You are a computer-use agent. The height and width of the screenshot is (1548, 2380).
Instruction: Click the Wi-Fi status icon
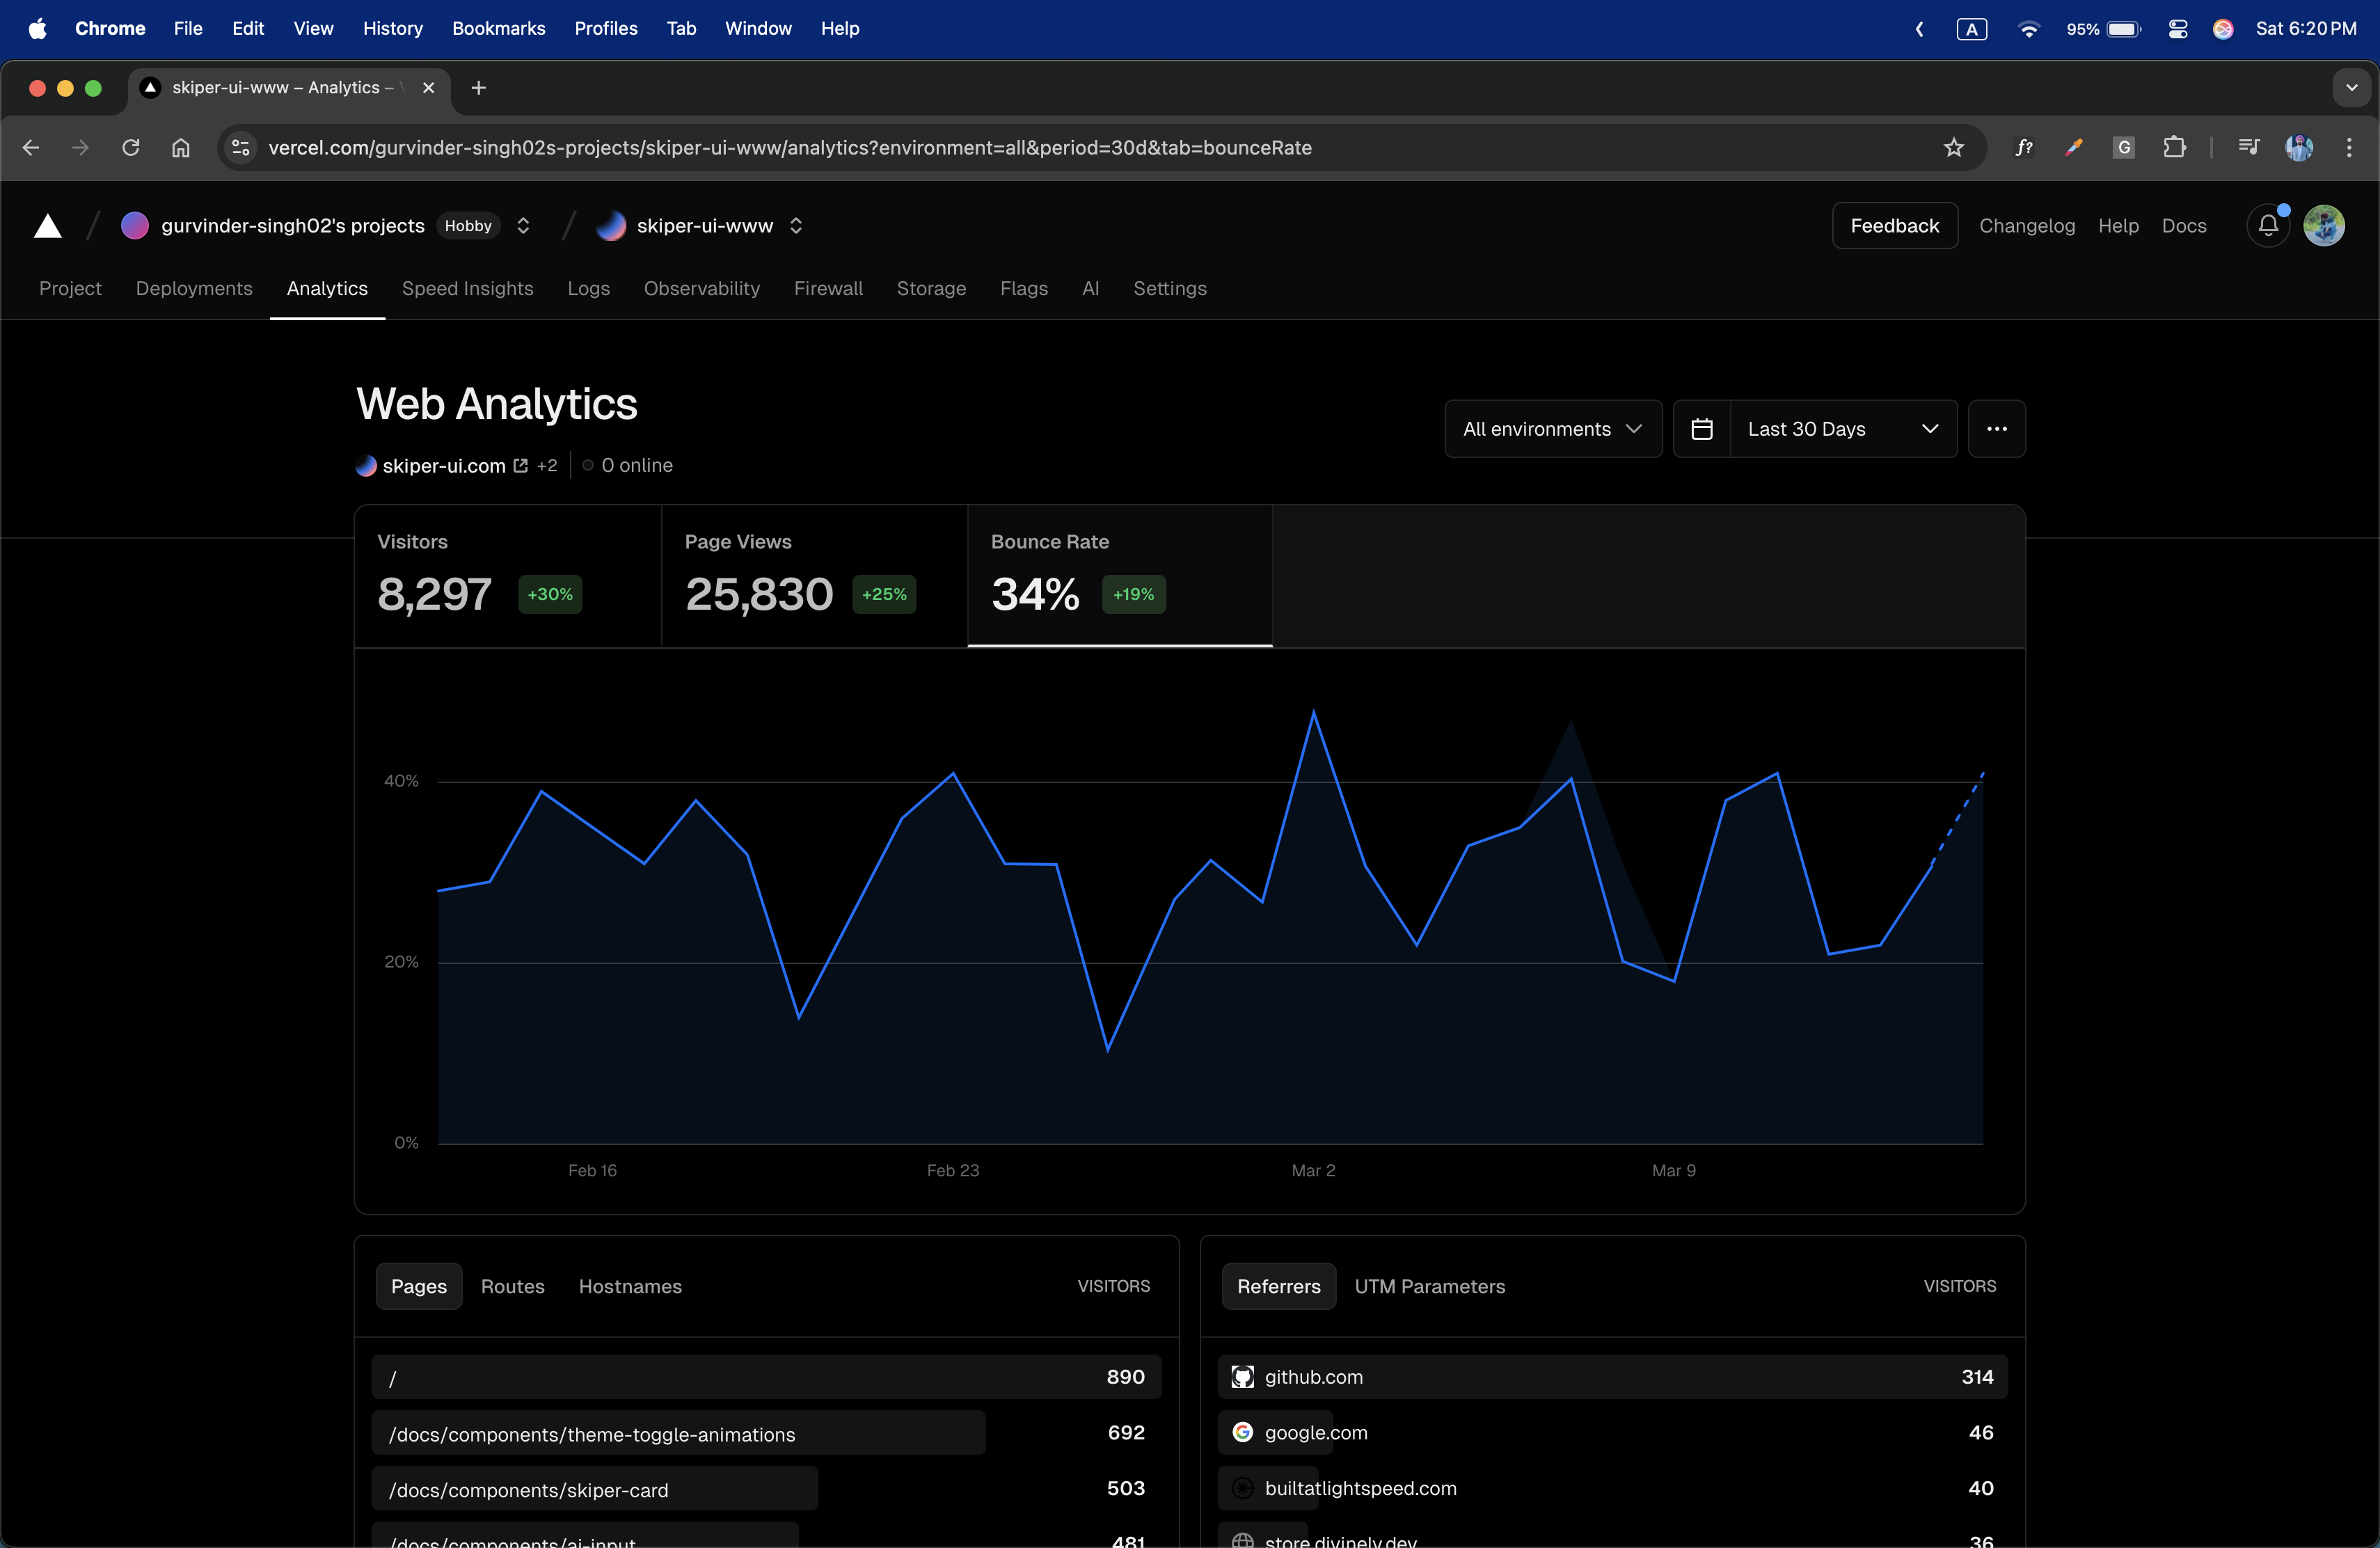coord(2029,29)
